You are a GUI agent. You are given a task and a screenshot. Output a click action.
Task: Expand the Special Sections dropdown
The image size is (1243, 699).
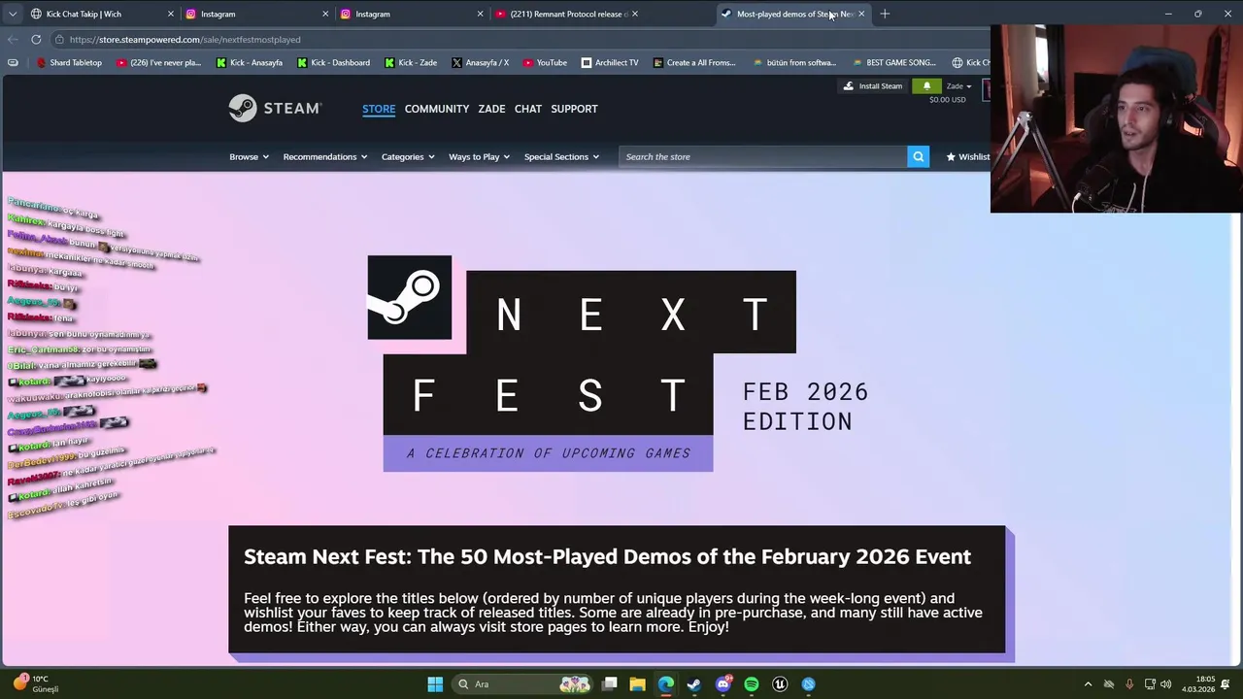pyautogui.click(x=561, y=156)
